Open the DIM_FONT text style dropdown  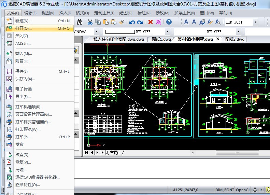(255, 22)
